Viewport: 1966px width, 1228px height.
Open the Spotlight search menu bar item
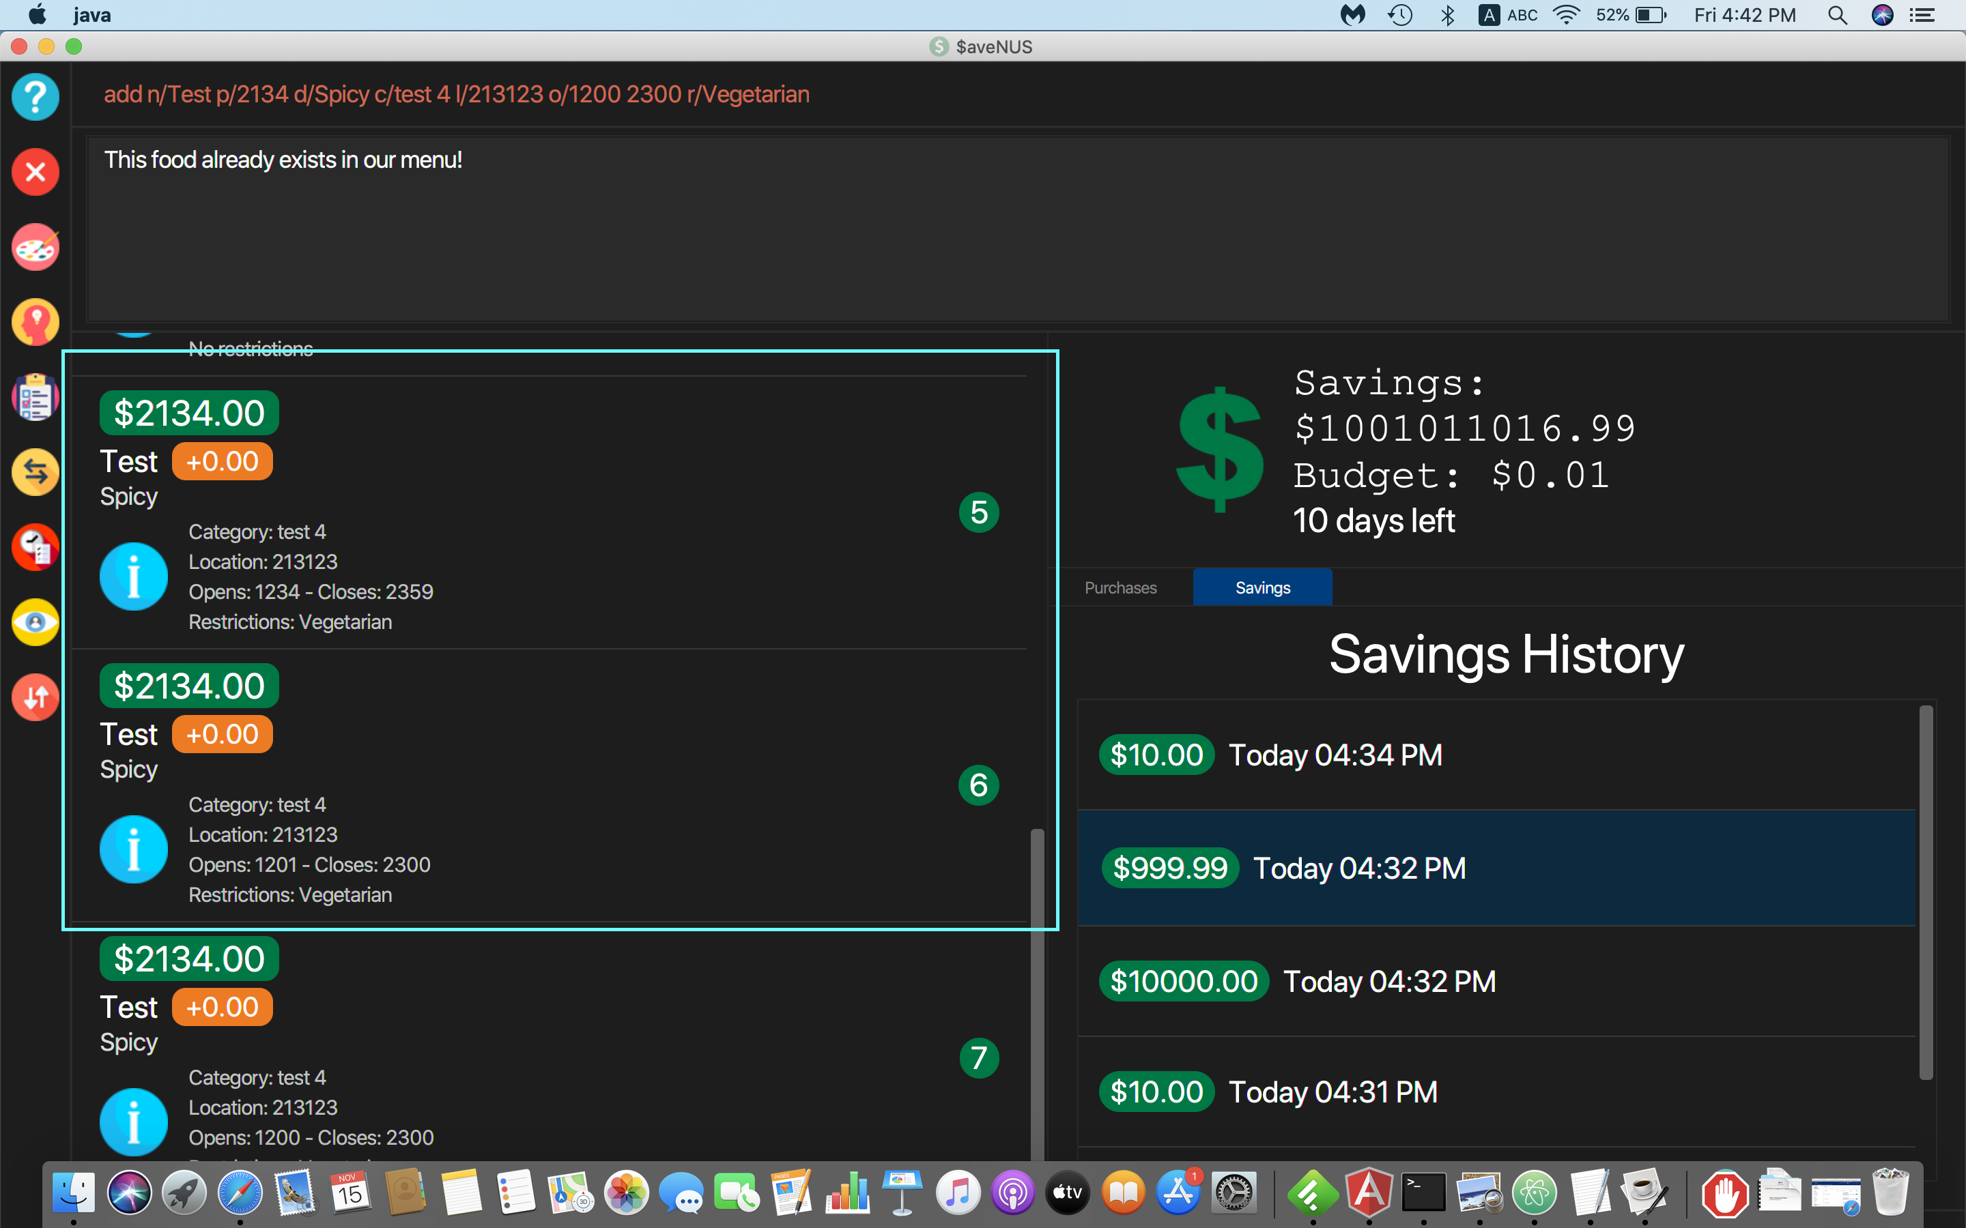[1837, 16]
